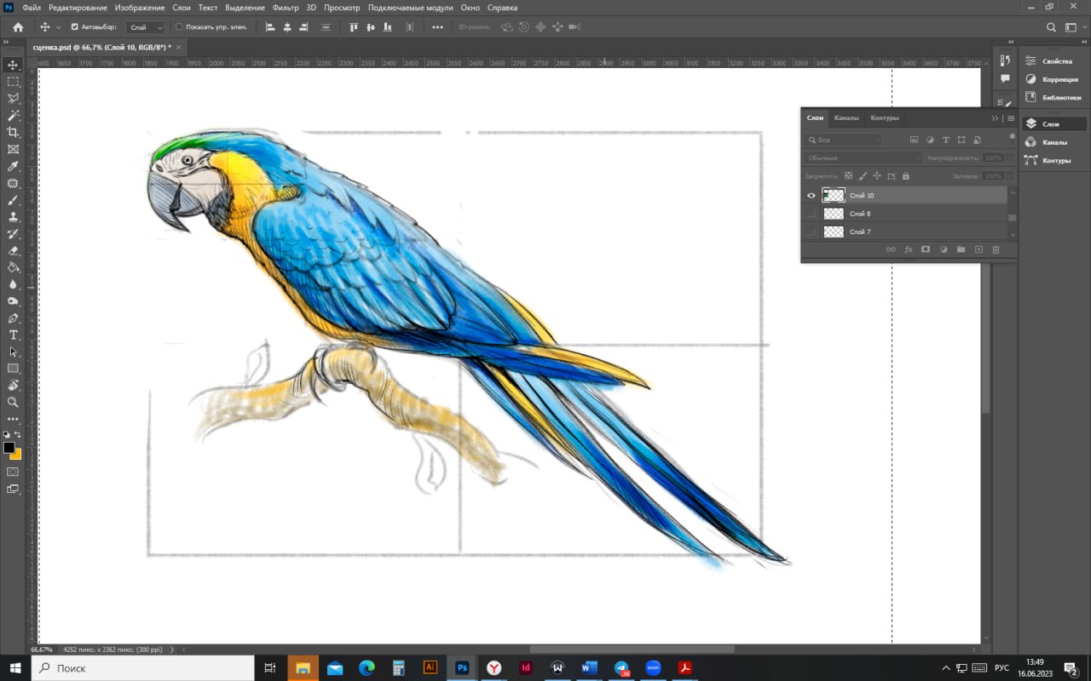
Task: Select the Eyedropper tool
Action: click(13, 167)
